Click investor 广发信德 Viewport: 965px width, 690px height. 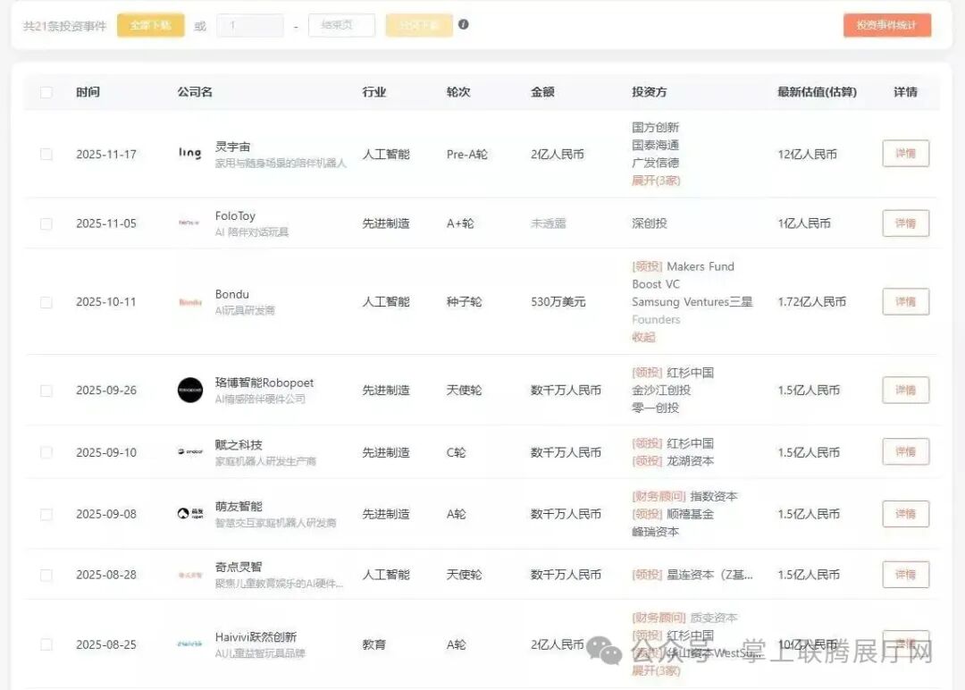click(x=656, y=163)
